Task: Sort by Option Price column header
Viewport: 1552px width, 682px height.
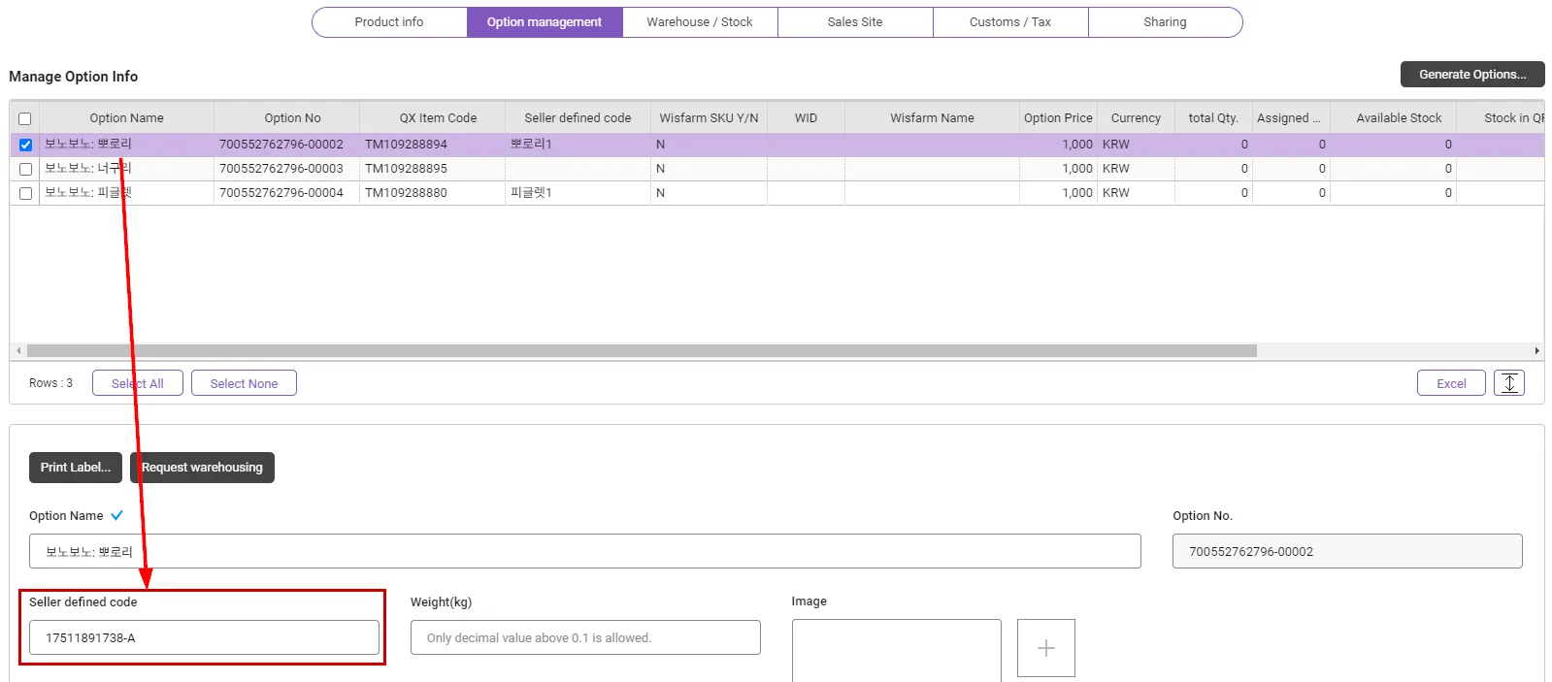Action: click(1057, 118)
